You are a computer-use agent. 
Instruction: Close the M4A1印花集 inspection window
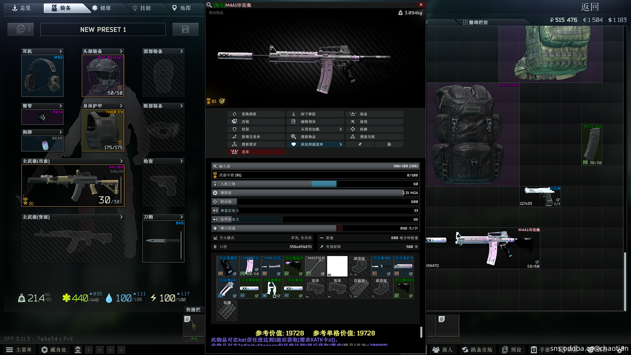(421, 5)
